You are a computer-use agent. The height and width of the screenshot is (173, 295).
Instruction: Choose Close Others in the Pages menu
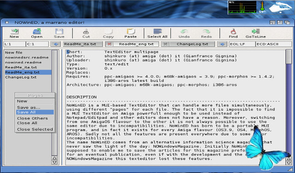[35, 118]
